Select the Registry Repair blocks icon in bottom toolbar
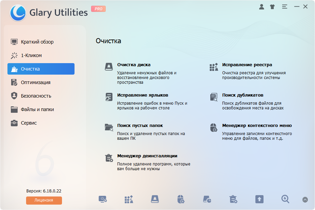Screen dimensions: 315x210 [x=129, y=200]
